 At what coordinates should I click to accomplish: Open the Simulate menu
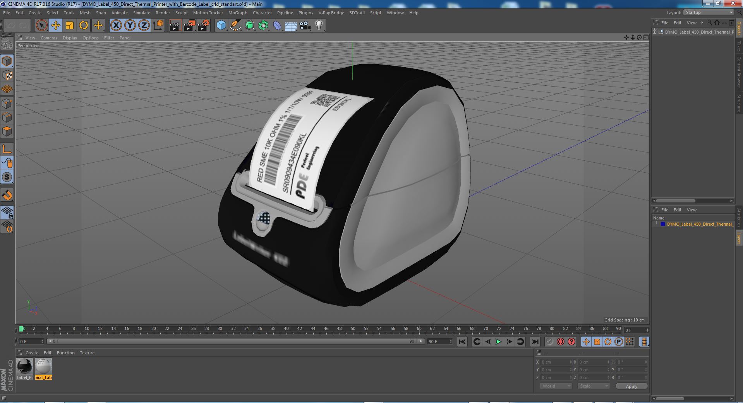[x=142, y=13]
